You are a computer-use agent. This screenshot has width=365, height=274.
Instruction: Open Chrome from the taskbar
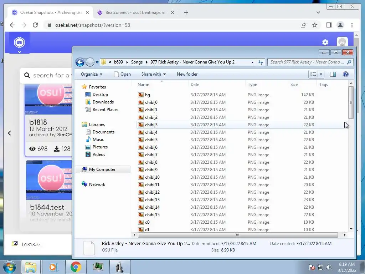point(76,267)
